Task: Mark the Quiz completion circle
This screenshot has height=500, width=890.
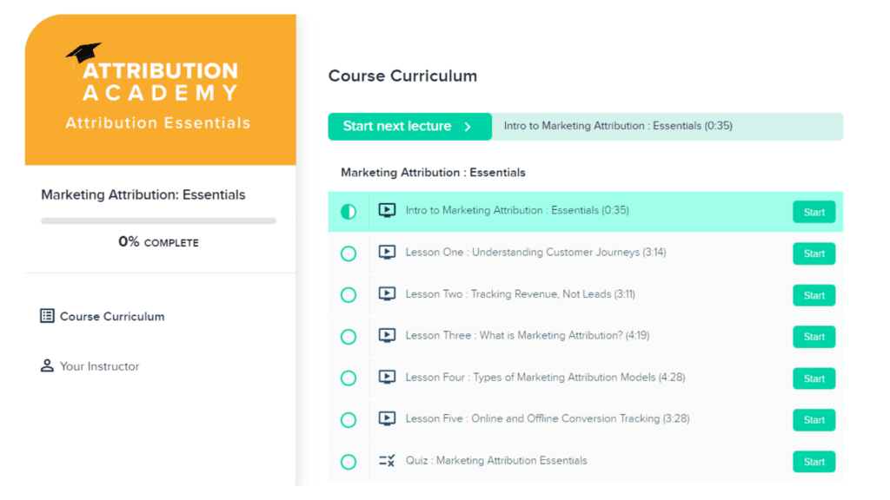Action: pyautogui.click(x=349, y=462)
